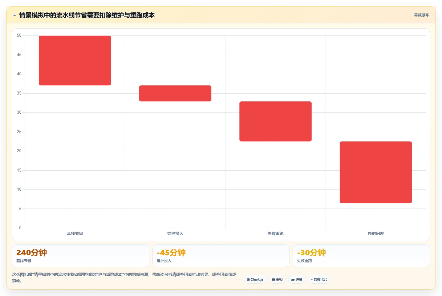Click the 失败重跑 x-axis label
The width and height of the screenshot is (442, 296).
click(275, 233)
